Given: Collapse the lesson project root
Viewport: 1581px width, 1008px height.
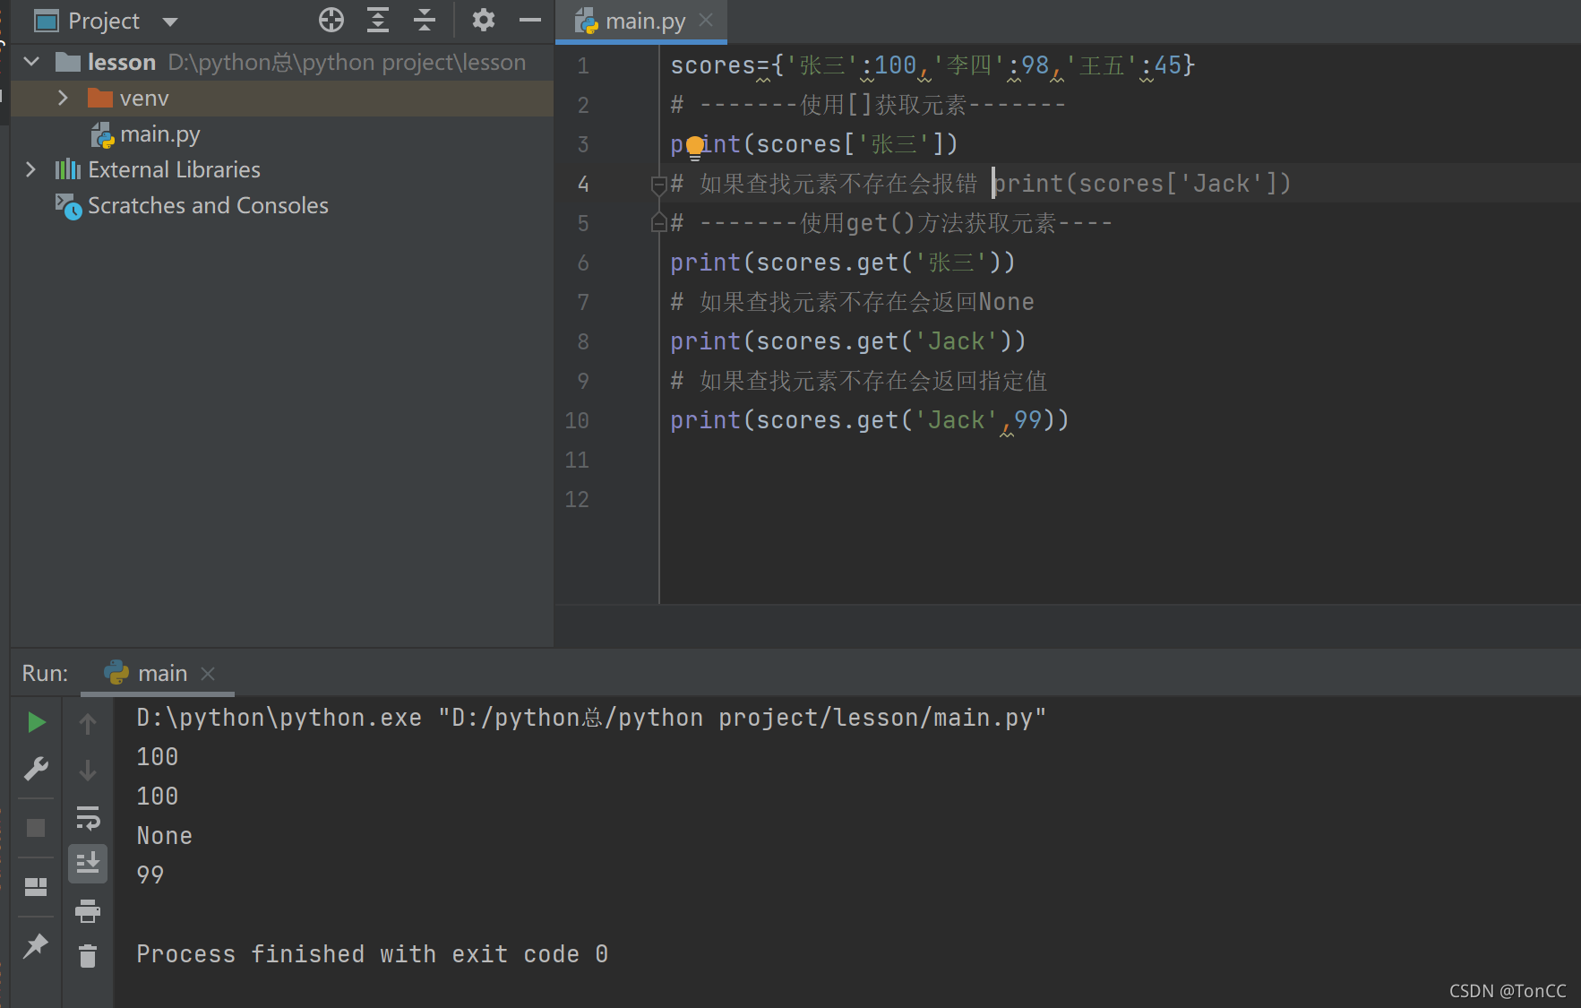Looking at the screenshot, I should point(32,62).
